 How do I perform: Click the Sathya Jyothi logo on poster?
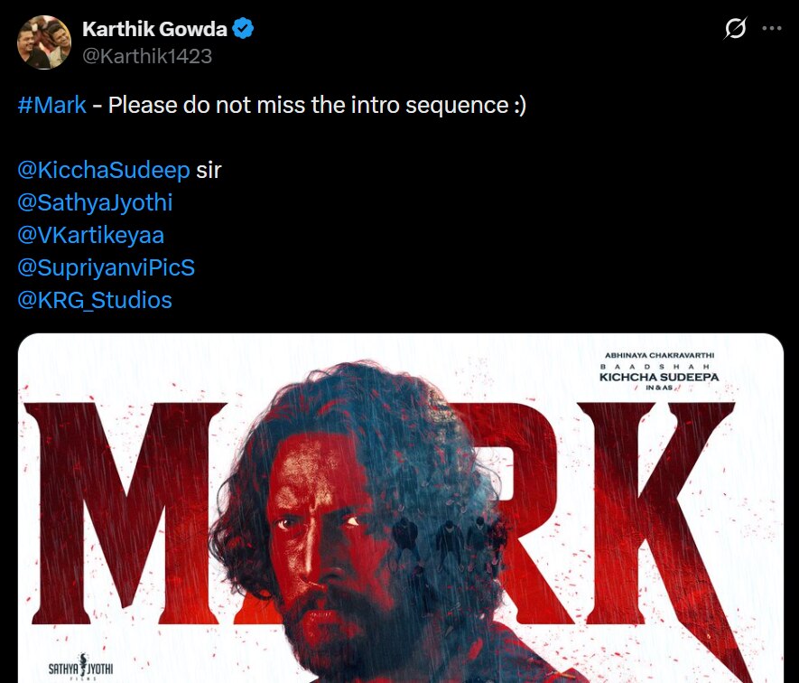pos(81,667)
